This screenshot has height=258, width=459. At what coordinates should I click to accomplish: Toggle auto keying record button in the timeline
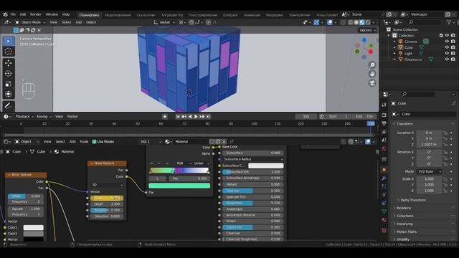[165, 116]
